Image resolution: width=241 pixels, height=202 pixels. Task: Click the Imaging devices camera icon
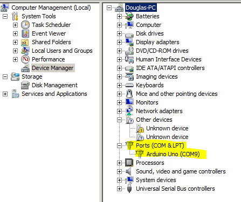[x=129, y=76]
